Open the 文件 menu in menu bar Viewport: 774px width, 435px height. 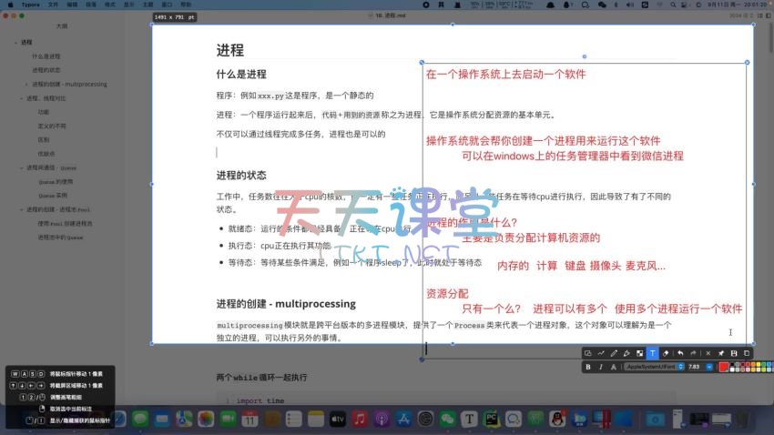tap(53, 5)
